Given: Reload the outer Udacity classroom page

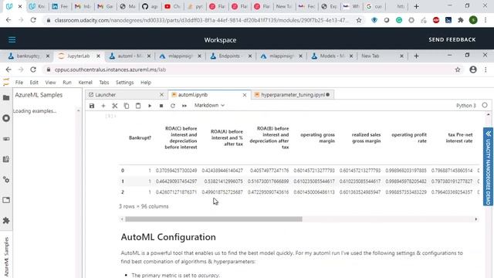Looking at the screenshot, I should tap(33, 20).
